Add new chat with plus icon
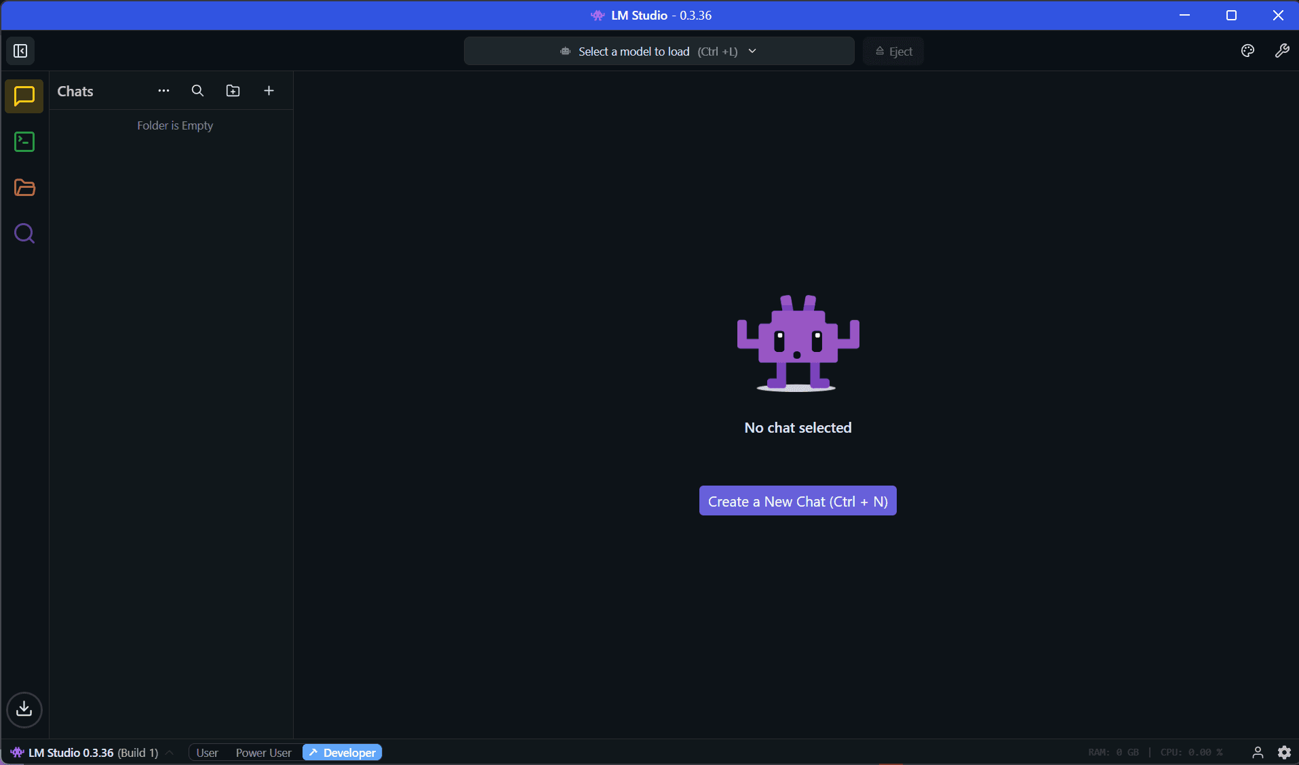1299x765 pixels. [269, 91]
